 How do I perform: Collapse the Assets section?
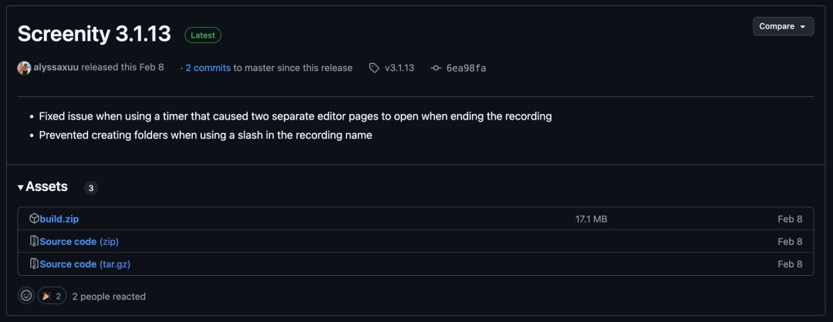[x=42, y=186]
